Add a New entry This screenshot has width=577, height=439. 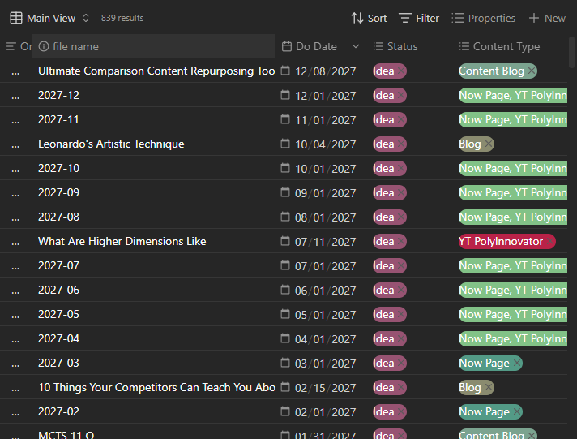(547, 18)
